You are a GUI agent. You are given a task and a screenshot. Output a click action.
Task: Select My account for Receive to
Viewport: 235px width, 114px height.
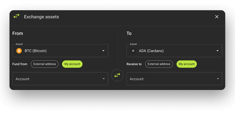187,64
